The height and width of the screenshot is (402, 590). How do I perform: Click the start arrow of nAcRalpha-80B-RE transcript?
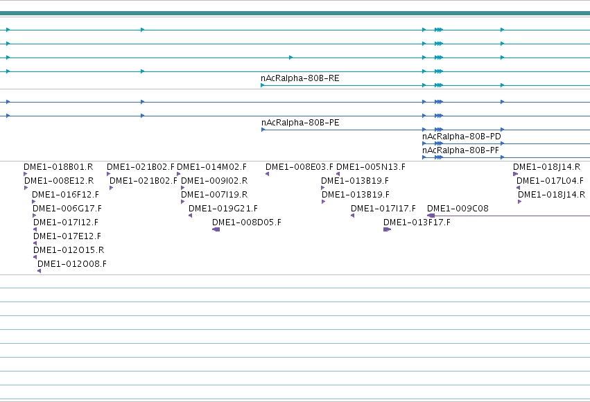[x=263, y=85]
